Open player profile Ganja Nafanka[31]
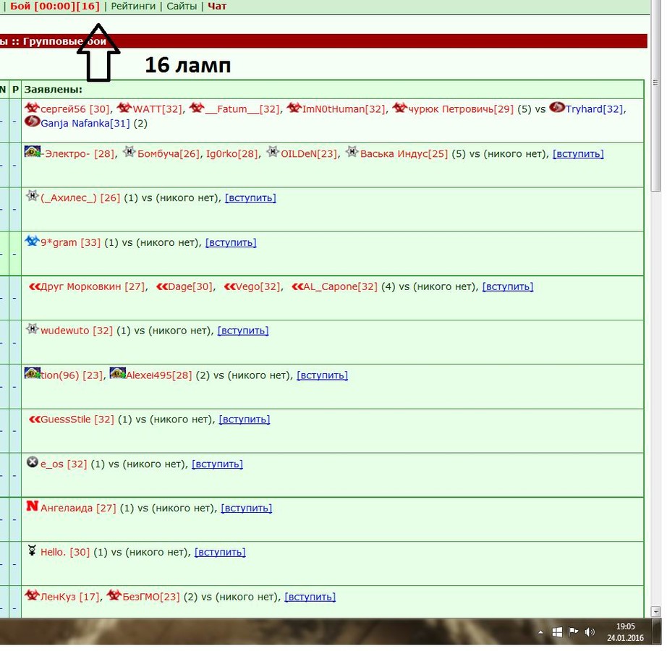This screenshot has height=651, width=667. tap(85, 123)
